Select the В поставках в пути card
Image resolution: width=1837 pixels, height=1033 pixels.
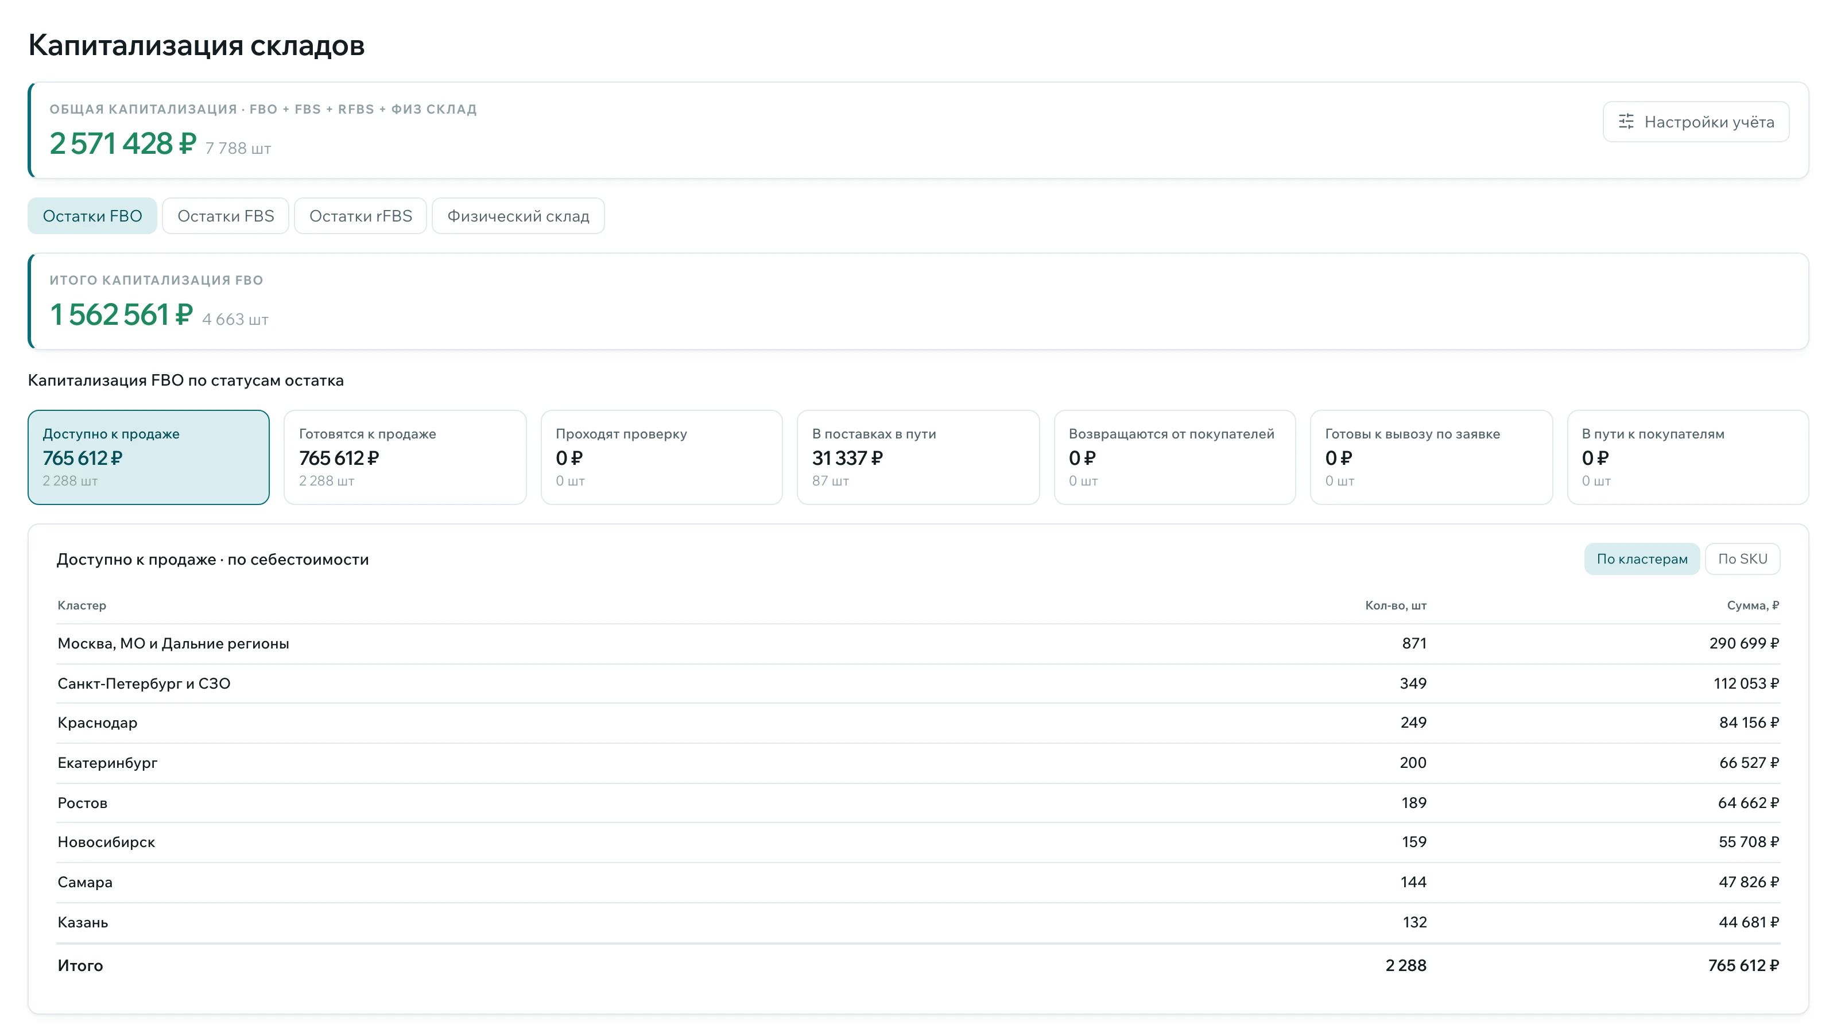pyautogui.click(x=918, y=457)
